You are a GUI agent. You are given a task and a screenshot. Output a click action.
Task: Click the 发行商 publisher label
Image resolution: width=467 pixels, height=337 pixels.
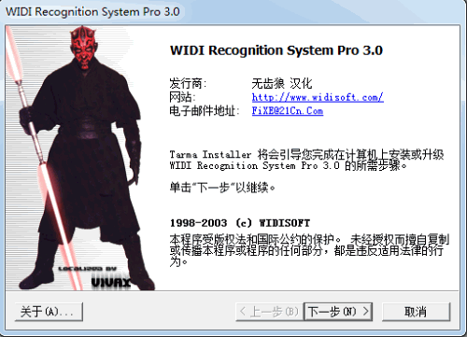[x=188, y=83]
